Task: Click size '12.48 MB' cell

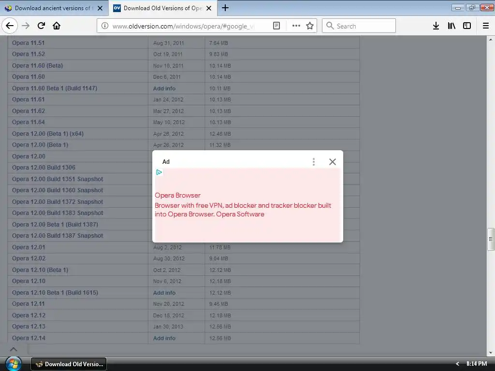Action: (x=220, y=134)
